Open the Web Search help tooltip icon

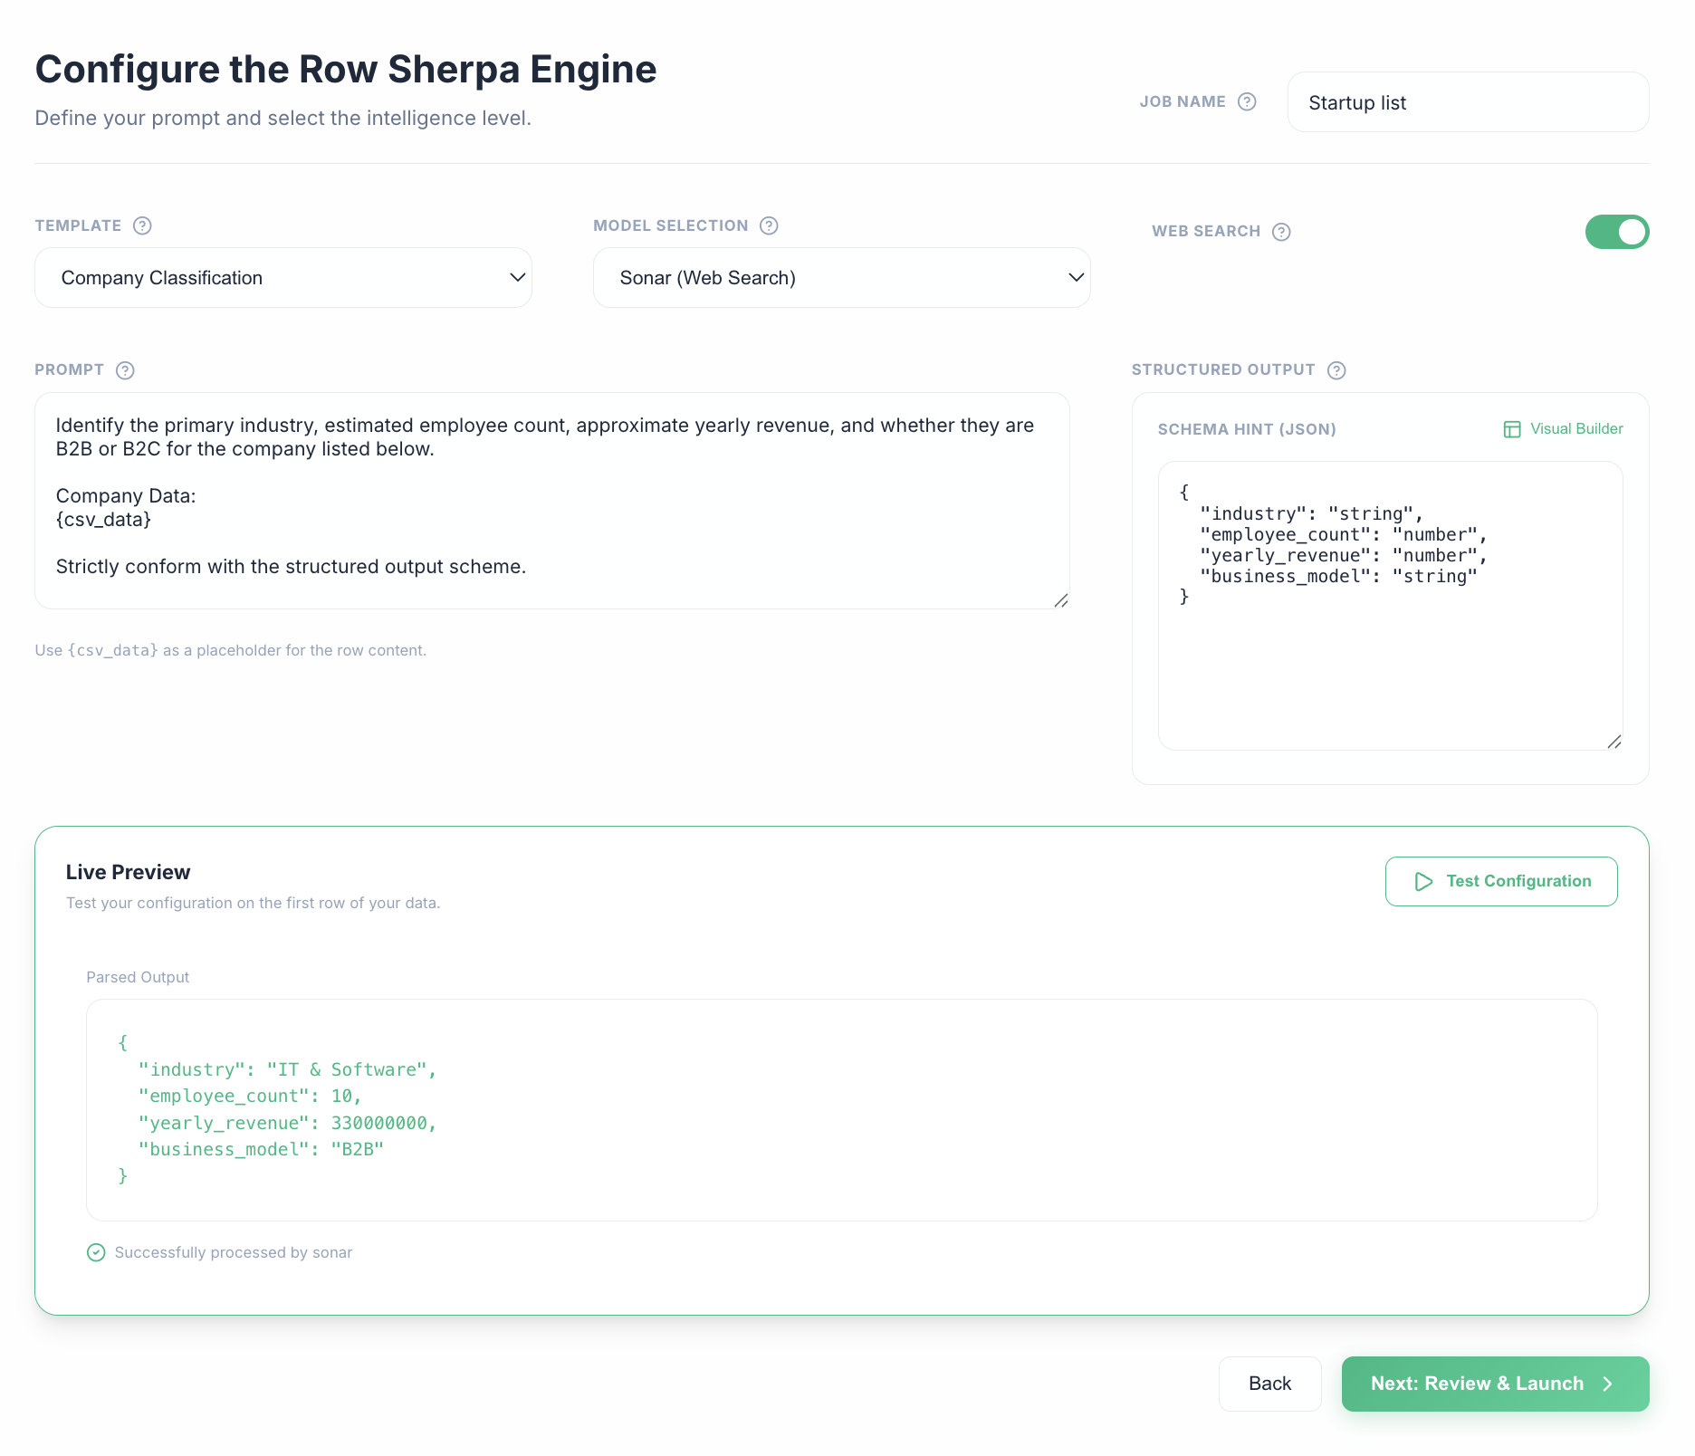pos(1281,232)
